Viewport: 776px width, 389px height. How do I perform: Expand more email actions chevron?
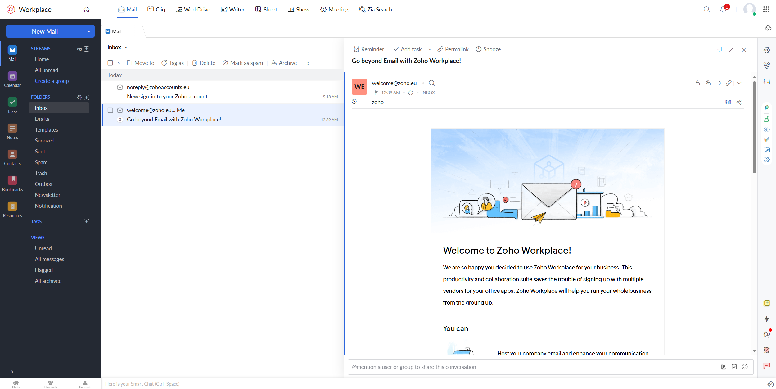click(x=739, y=83)
